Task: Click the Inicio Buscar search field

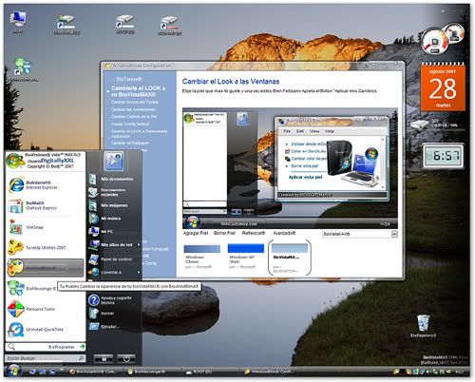Action: coord(45,358)
